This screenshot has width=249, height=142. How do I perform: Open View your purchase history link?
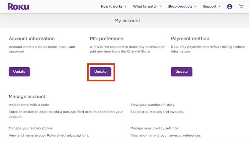coord(152,105)
